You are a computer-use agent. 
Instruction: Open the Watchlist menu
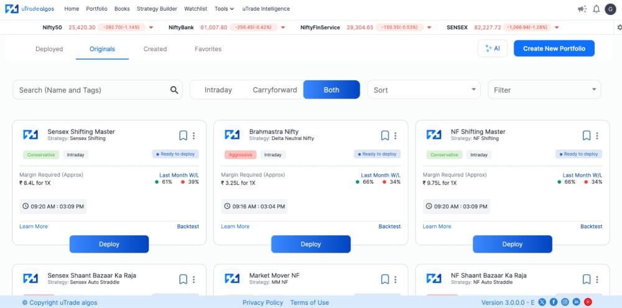195,9
